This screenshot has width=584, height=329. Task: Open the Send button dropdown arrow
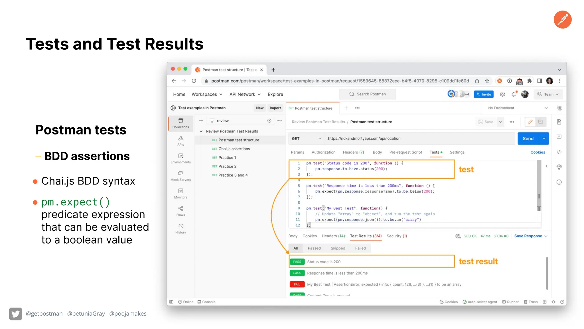(x=544, y=139)
